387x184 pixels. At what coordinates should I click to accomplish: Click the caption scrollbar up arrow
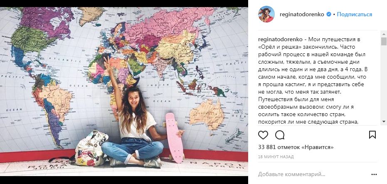(x=384, y=34)
